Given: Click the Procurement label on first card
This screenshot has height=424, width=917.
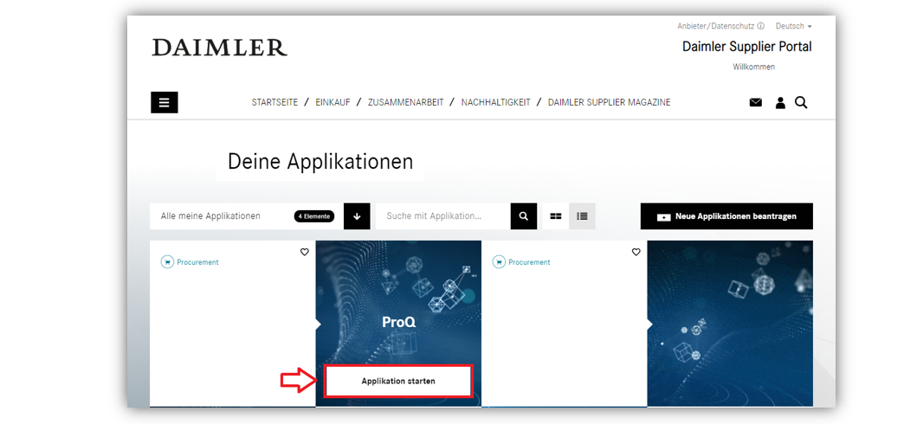Looking at the screenshot, I should (197, 262).
